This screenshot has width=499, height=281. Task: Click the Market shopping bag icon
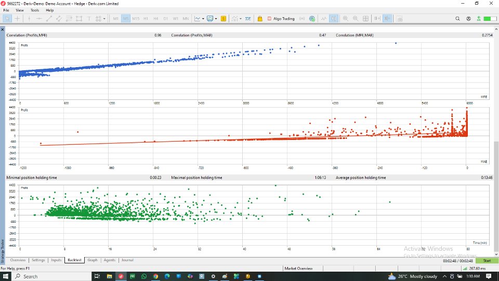point(260,19)
